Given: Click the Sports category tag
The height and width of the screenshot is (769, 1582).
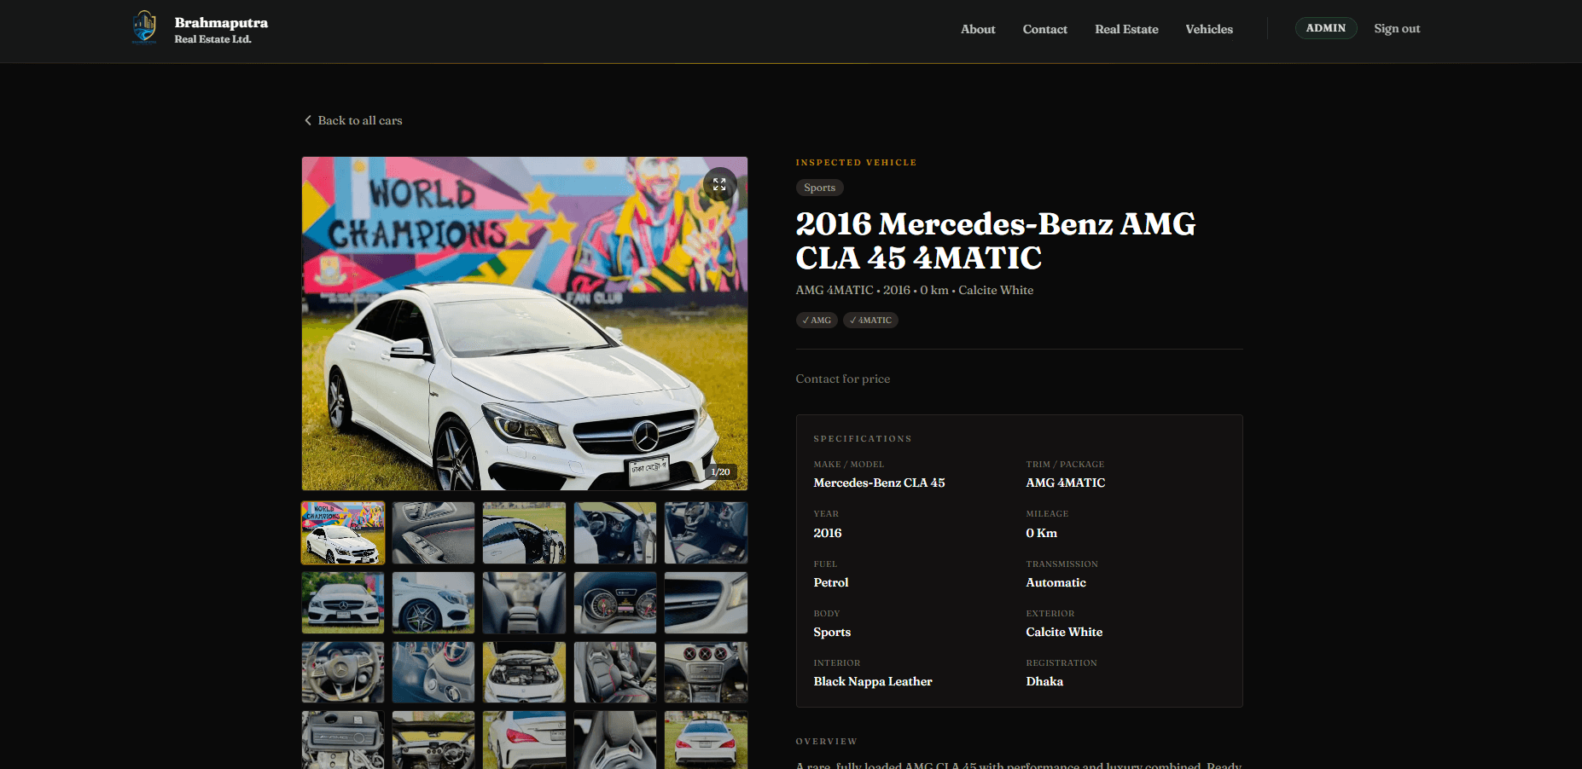Looking at the screenshot, I should [x=819, y=188].
